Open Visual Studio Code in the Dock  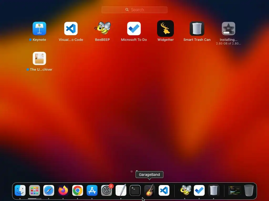pyautogui.click(x=164, y=191)
